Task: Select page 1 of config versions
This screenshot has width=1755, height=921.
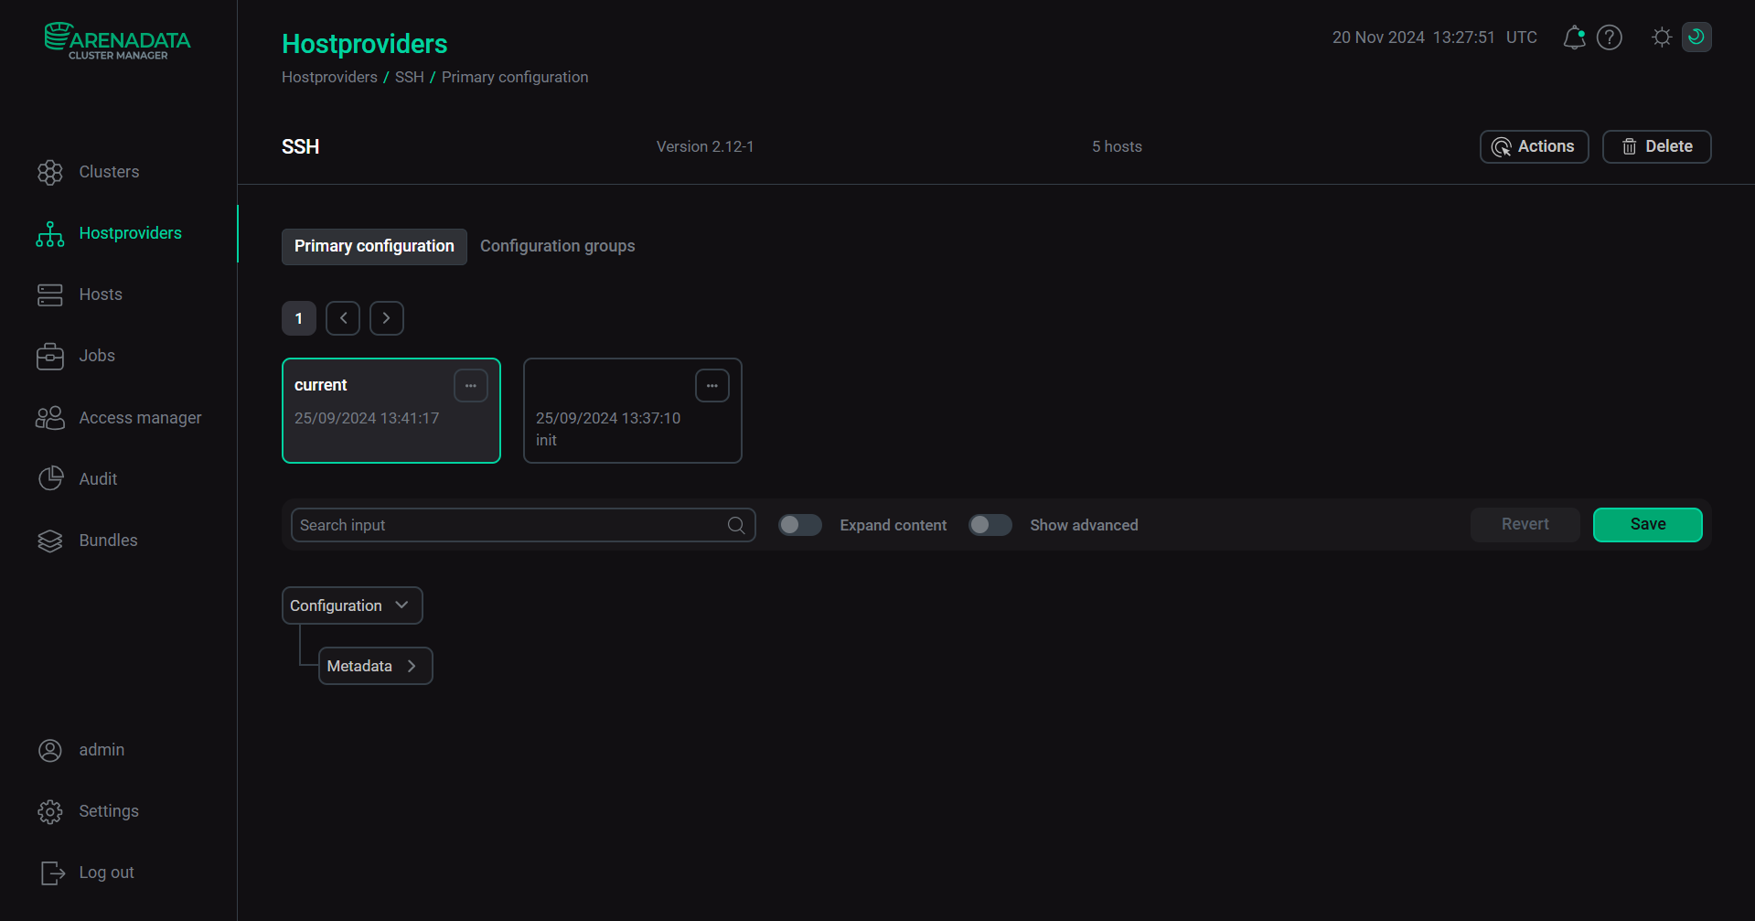Action: click(x=299, y=318)
